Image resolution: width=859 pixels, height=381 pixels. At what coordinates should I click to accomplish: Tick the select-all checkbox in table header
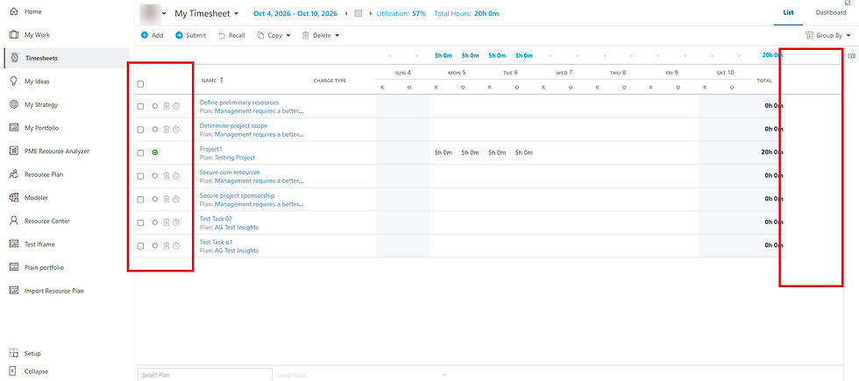coord(140,84)
